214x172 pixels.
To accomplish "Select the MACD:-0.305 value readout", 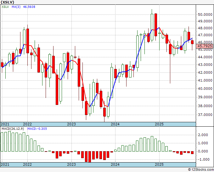I will [37, 129].
